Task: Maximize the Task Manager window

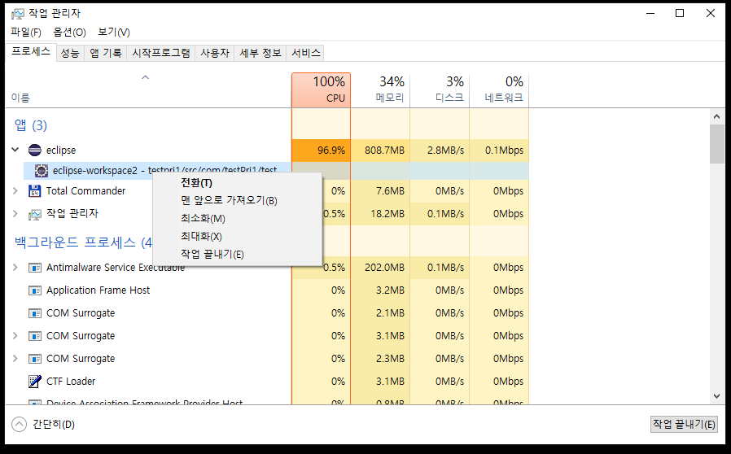Action: 680,13
